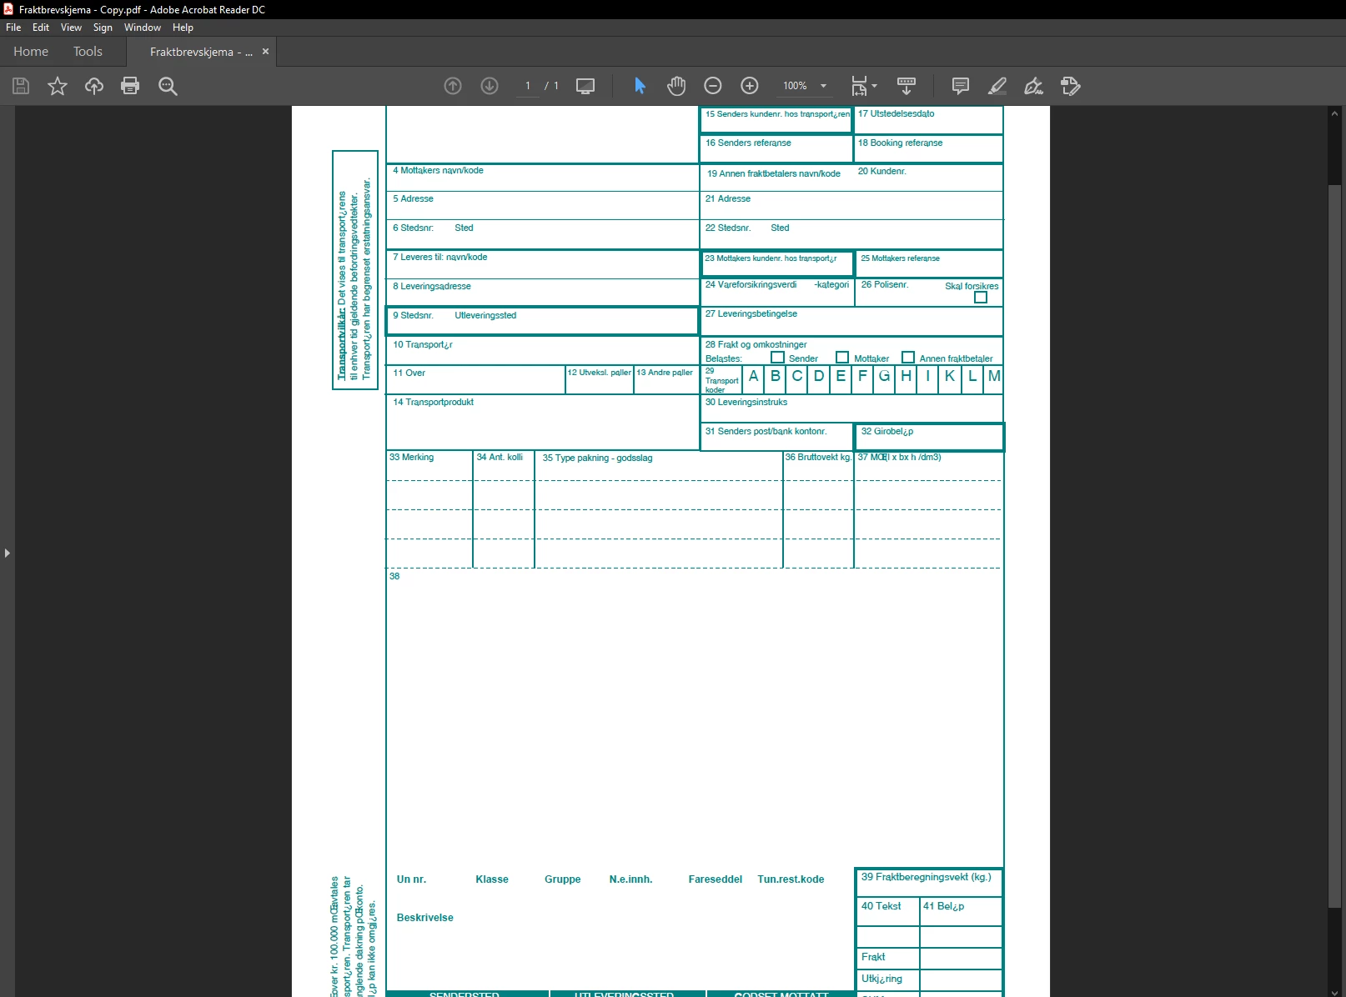1346x997 pixels.
Task: Click the share/send file icon
Action: pyautogui.click(x=1071, y=86)
